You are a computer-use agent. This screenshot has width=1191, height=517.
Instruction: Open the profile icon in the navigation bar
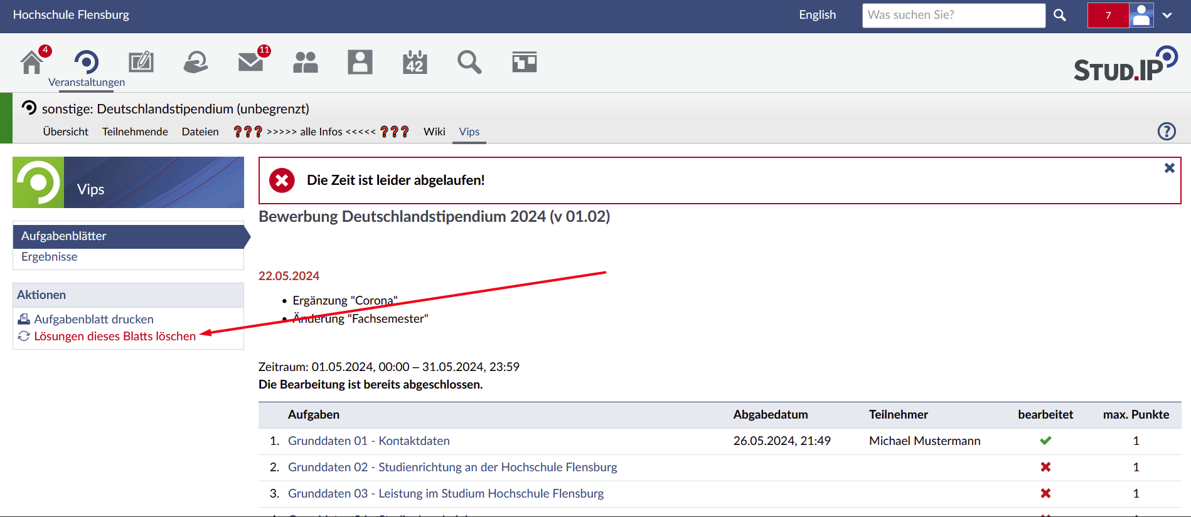[360, 62]
